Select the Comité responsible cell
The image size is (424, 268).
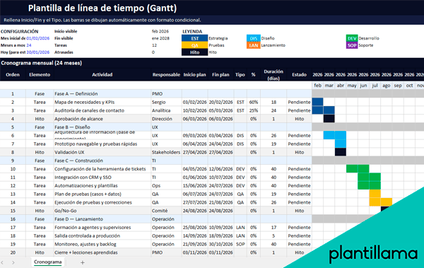coord(166,211)
